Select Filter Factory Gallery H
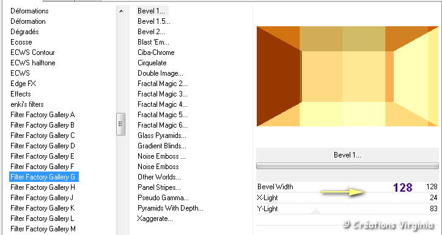This screenshot has height=235, width=442. 43,187
